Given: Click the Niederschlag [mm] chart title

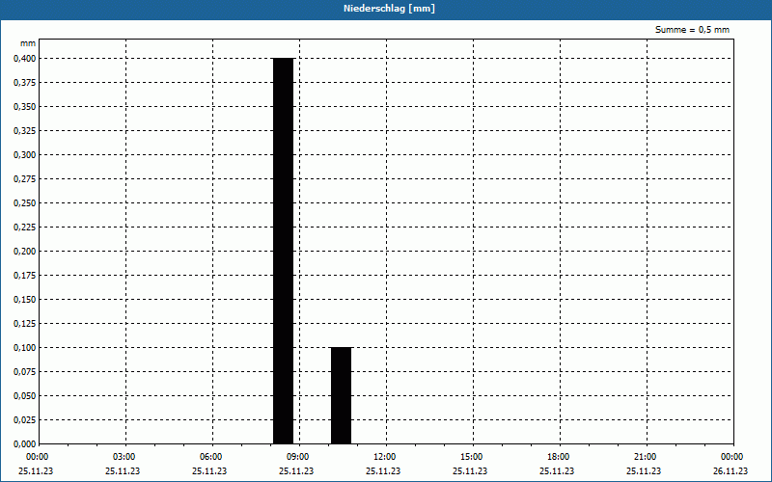Looking at the screenshot, I should click(x=389, y=9).
